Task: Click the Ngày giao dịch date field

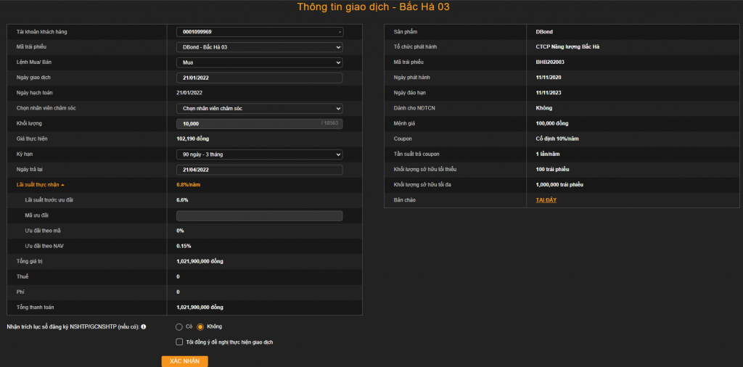Action: (259, 78)
